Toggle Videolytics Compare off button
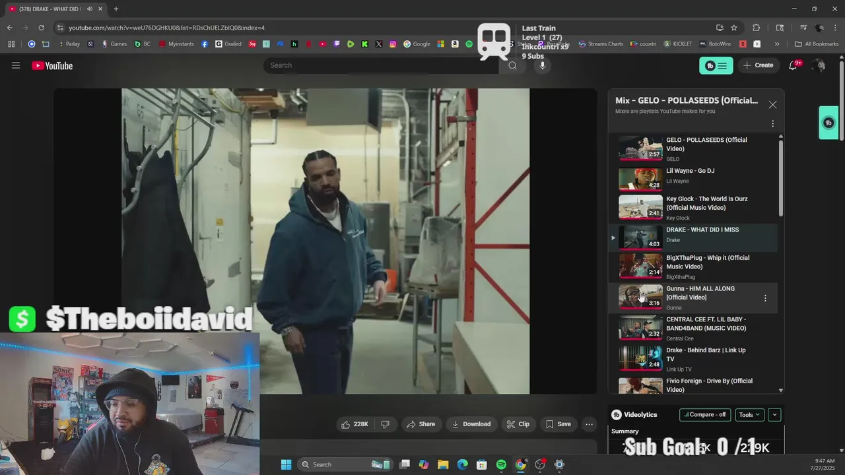This screenshot has height=475, width=845. click(x=705, y=414)
